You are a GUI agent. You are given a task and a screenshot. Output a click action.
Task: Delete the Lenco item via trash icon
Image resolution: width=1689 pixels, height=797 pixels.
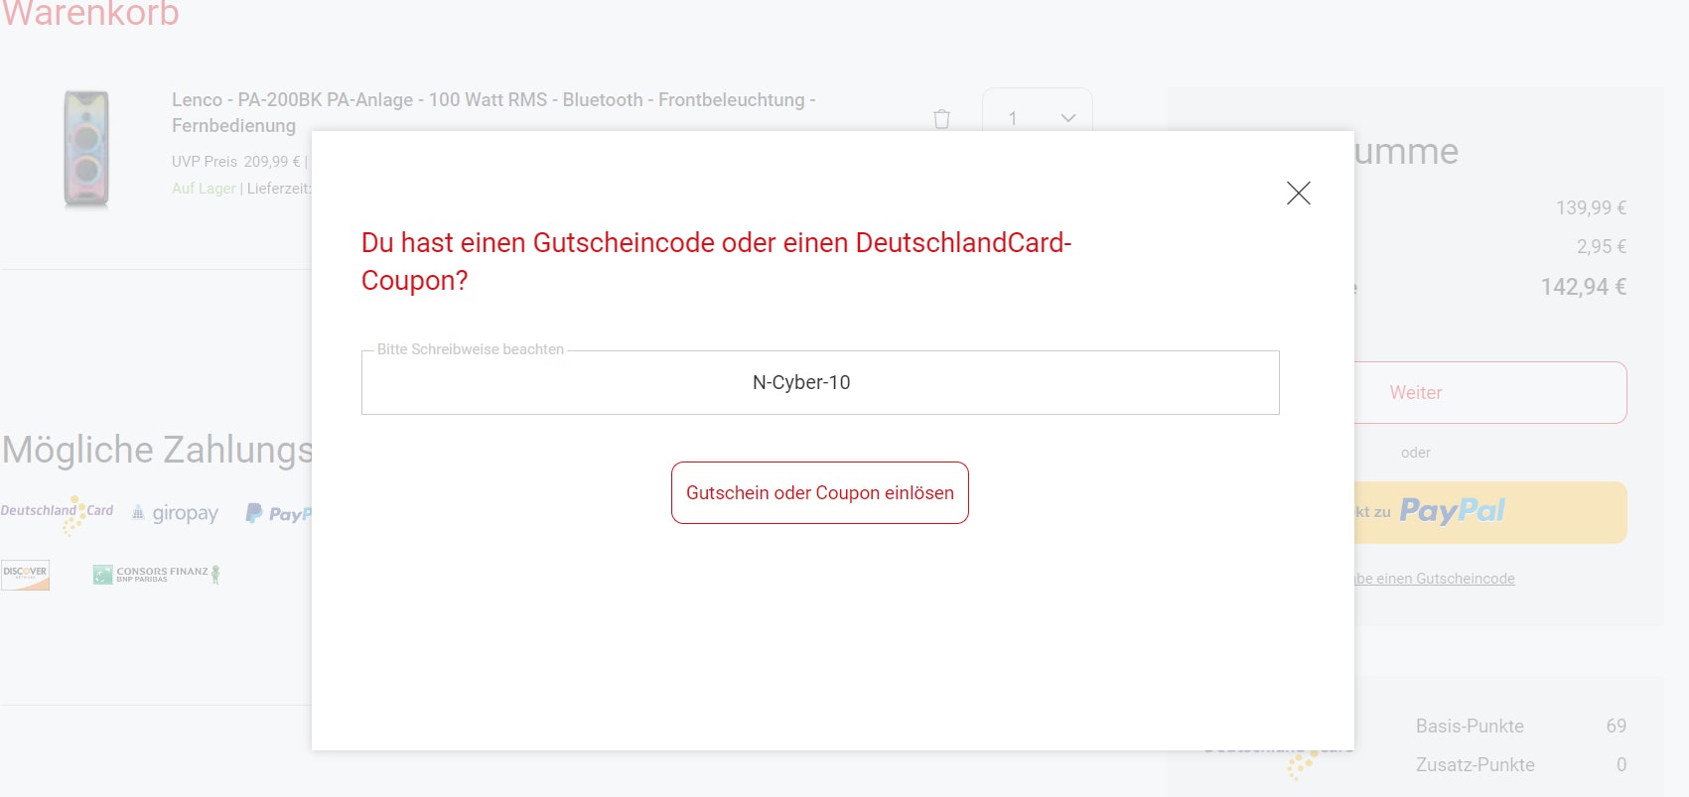pos(941,119)
